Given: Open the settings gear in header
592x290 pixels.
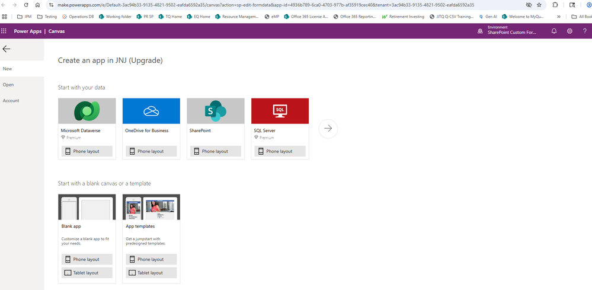Looking at the screenshot, I should click(569, 31).
